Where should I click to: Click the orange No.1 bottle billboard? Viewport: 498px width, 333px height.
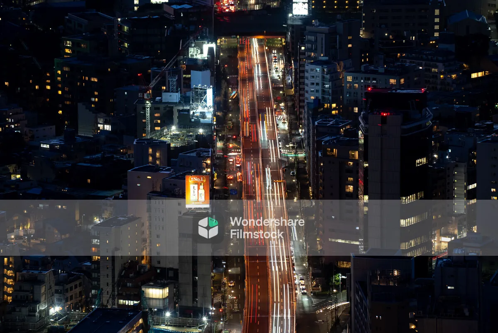198,191
